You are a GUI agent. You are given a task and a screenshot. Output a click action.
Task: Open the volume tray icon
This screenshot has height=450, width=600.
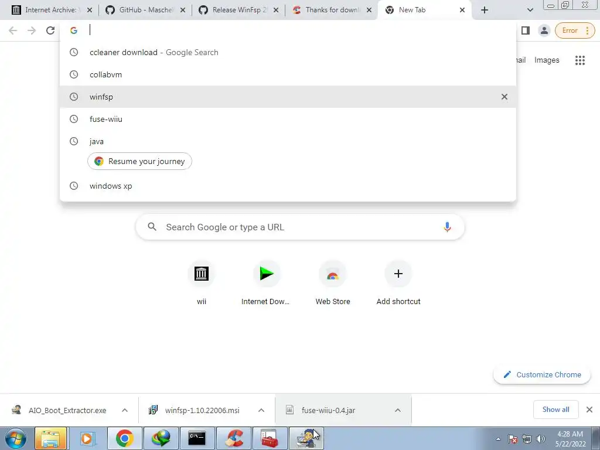tap(541, 439)
